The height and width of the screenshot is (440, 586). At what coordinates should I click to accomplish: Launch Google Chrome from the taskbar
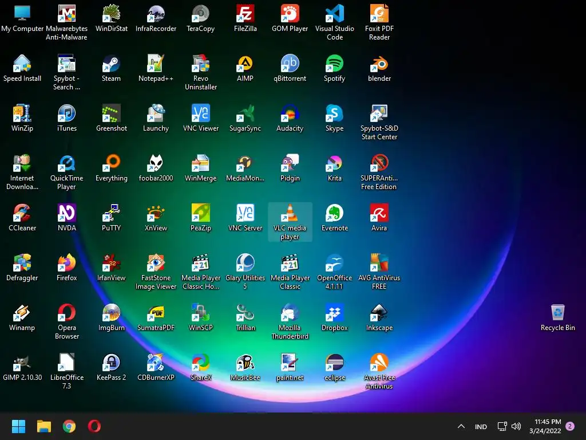(x=69, y=426)
